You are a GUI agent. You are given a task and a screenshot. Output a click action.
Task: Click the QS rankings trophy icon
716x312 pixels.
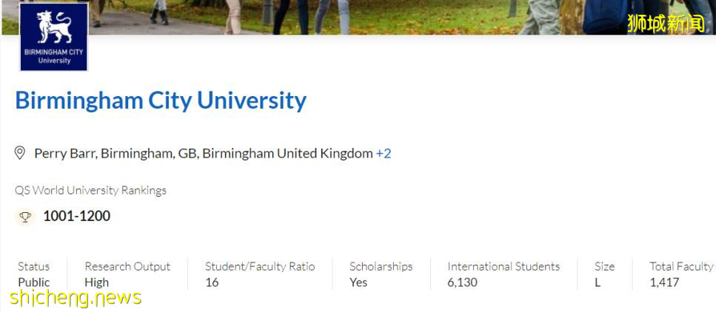pos(25,217)
